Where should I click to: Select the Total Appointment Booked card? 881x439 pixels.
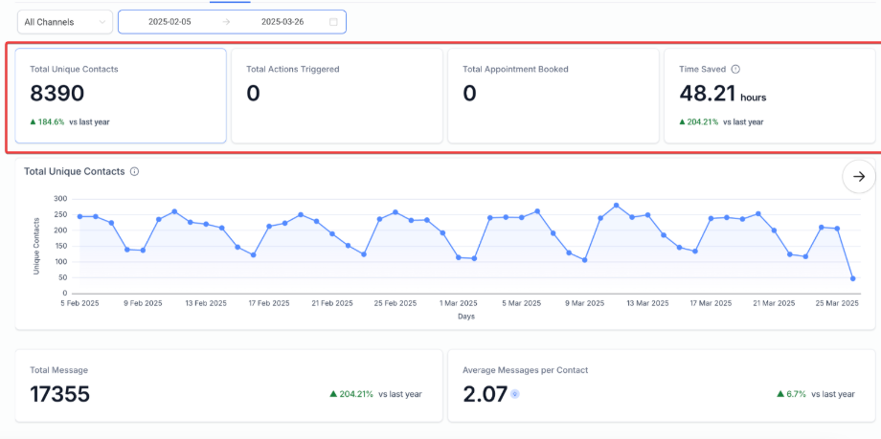553,96
